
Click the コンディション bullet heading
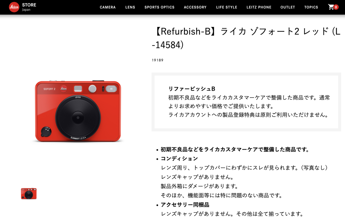pos(179,159)
